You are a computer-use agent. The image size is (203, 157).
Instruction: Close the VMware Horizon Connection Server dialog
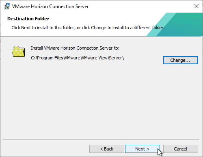[197, 6]
